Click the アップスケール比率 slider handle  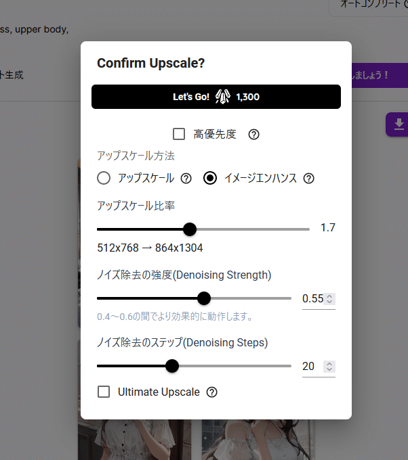point(190,229)
